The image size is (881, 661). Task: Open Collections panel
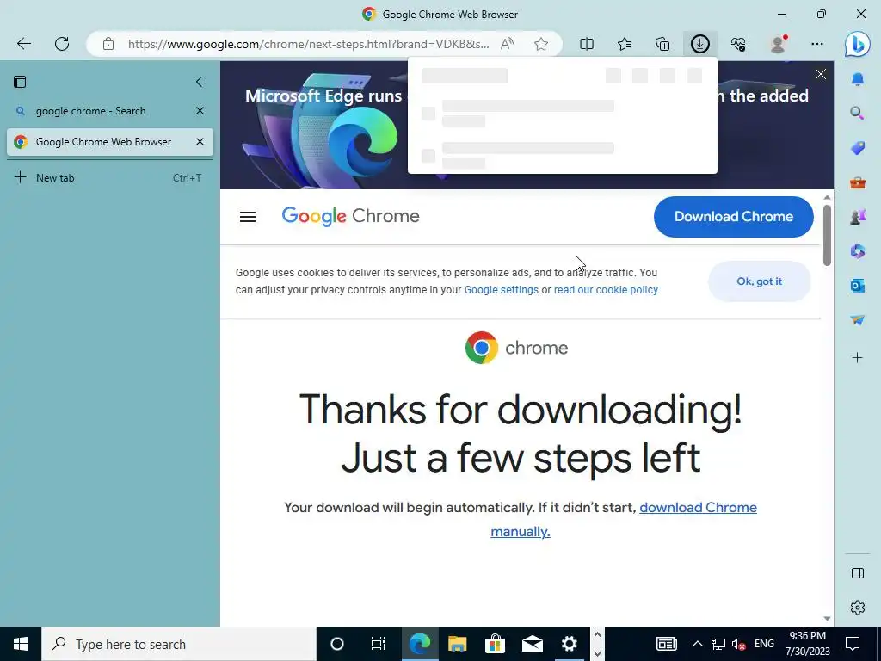[x=662, y=44]
